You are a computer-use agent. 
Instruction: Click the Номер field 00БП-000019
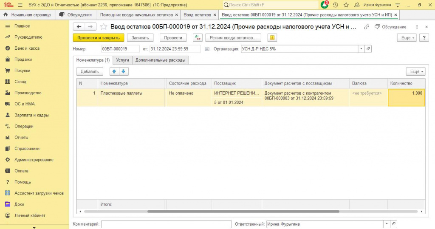pos(120,49)
